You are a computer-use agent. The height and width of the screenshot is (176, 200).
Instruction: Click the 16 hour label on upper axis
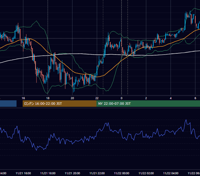point(23,98)
